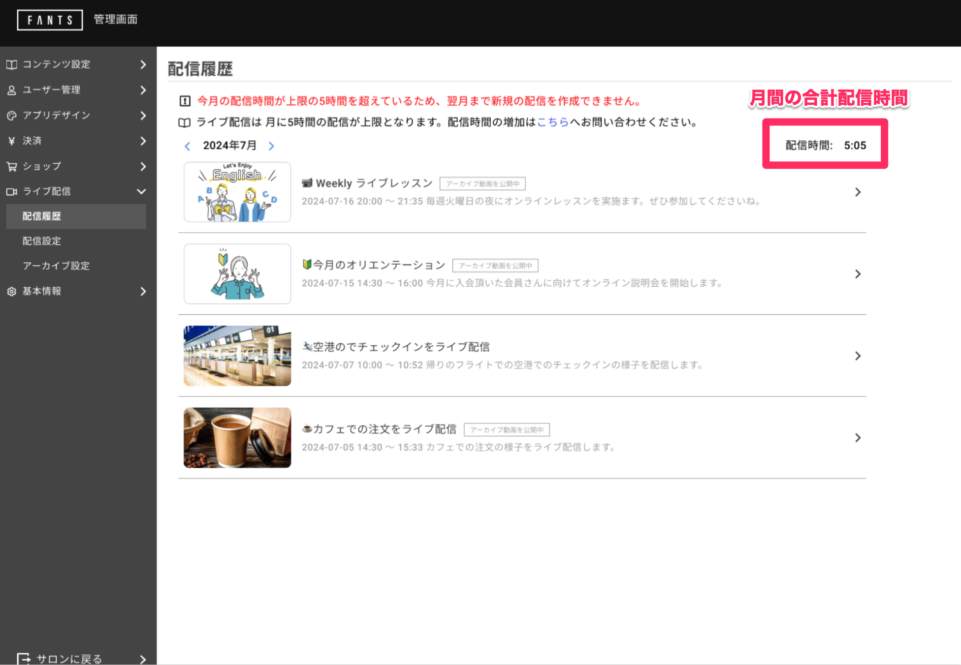961x665 pixels.
Task: Open the Weekly ライブレッスン row chevron
Action: click(858, 192)
